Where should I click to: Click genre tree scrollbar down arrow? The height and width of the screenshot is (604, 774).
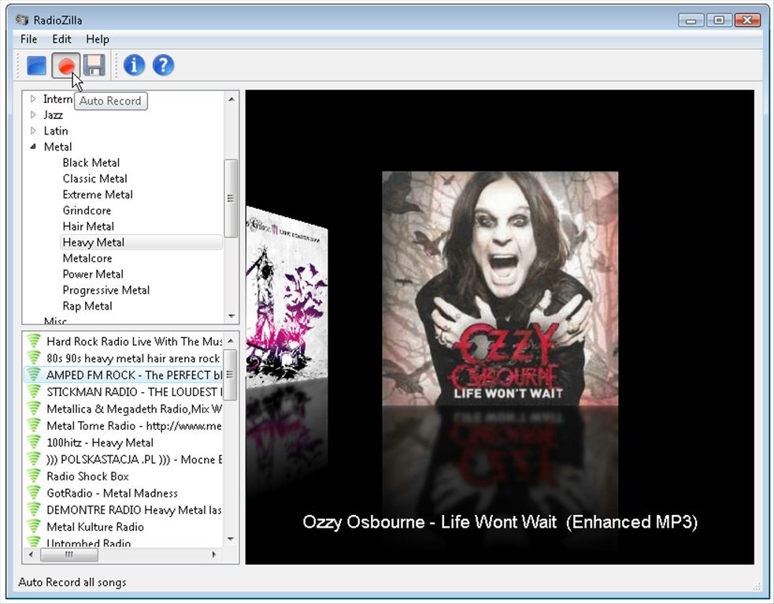[231, 316]
